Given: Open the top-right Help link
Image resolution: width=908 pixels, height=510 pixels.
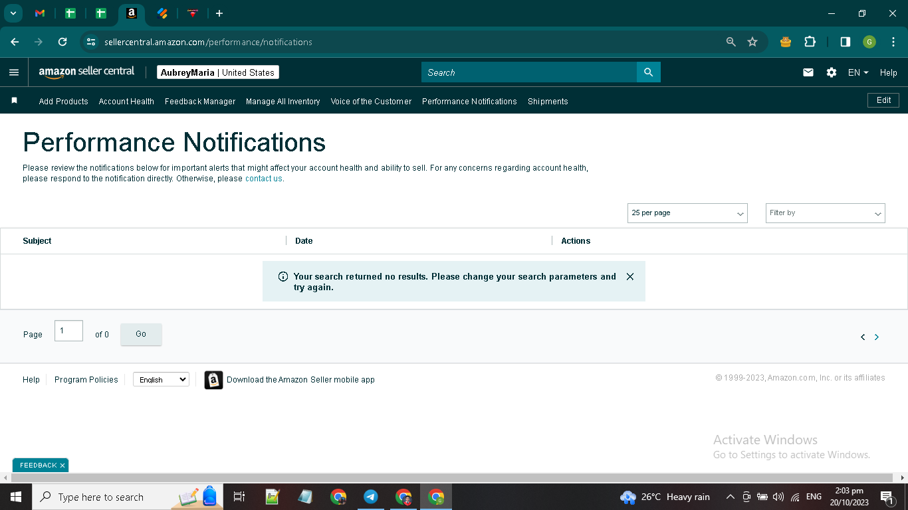Looking at the screenshot, I should coord(889,72).
